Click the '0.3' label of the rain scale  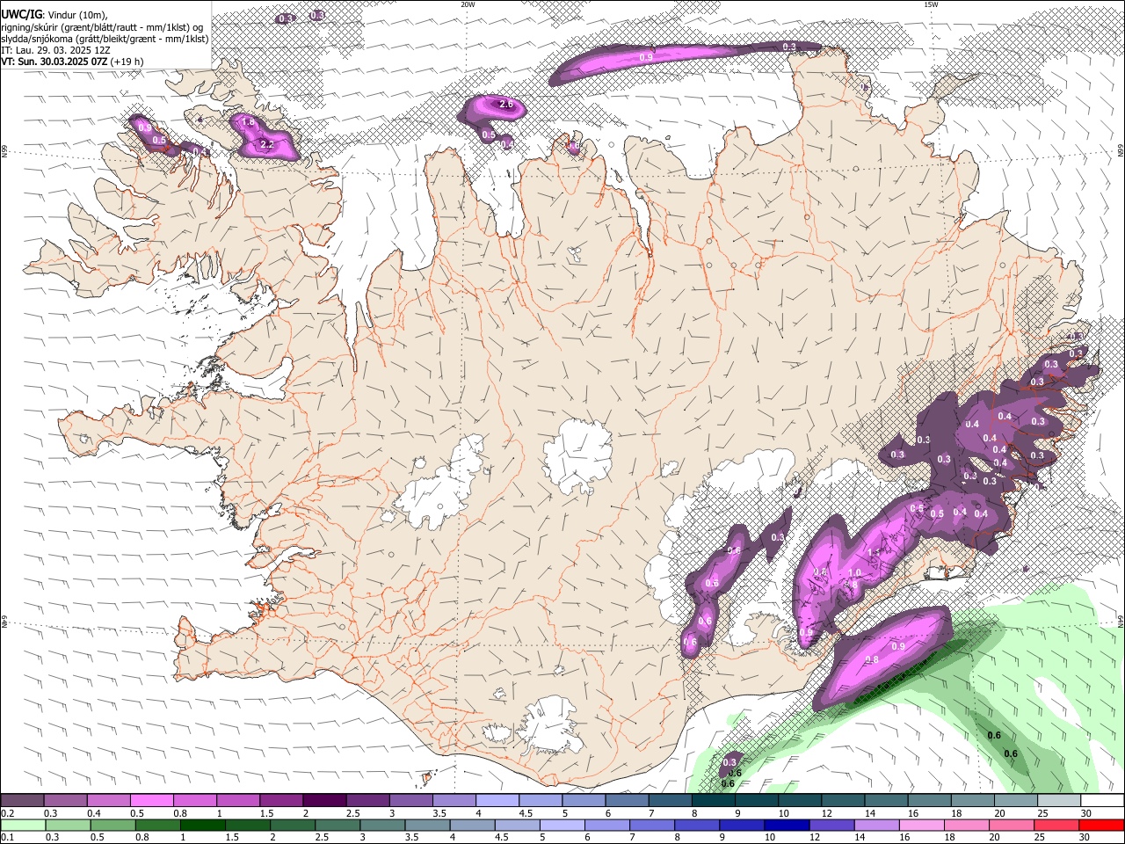52,837
